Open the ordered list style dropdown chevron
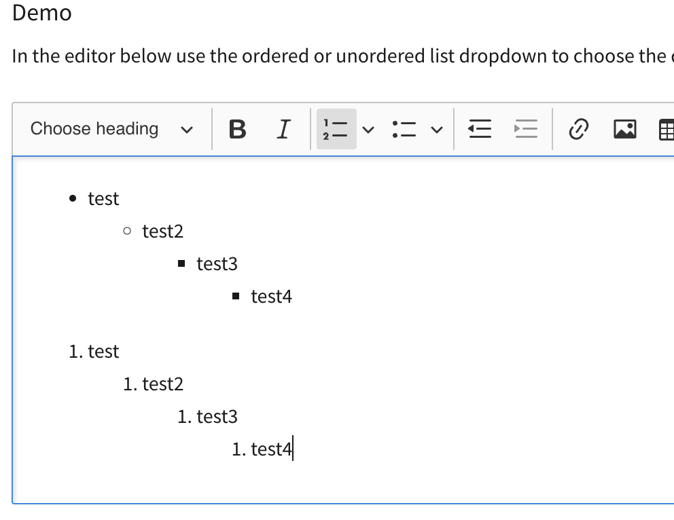 point(368,128)
